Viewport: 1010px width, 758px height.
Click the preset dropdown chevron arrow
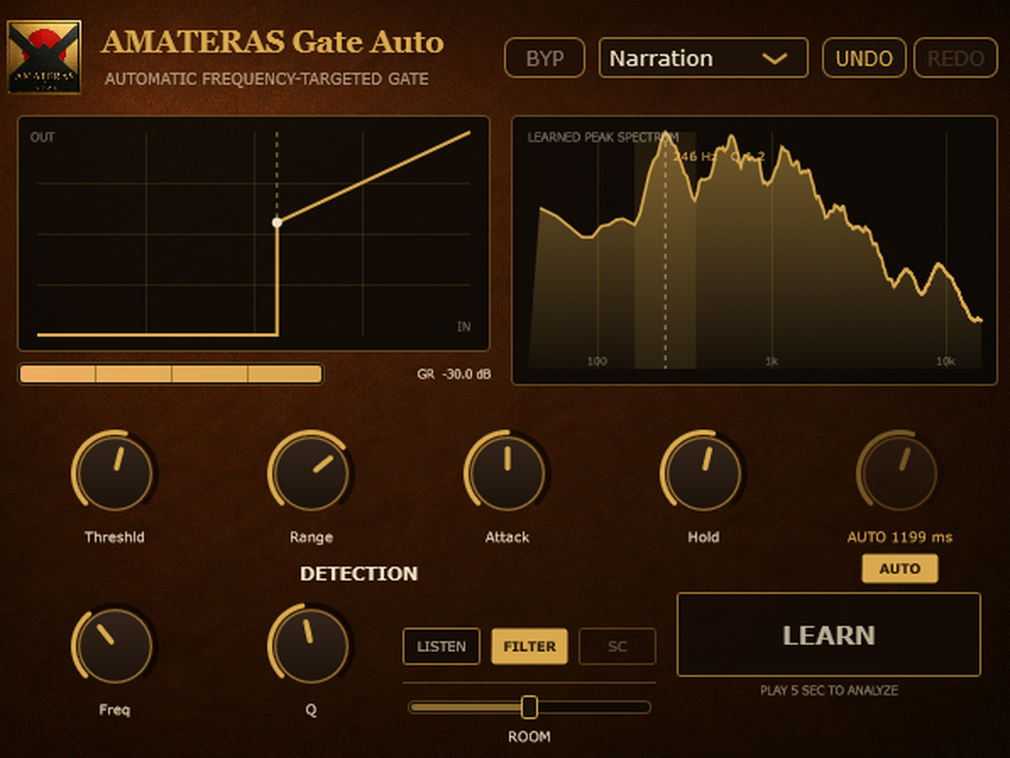[x=775, y=59]
